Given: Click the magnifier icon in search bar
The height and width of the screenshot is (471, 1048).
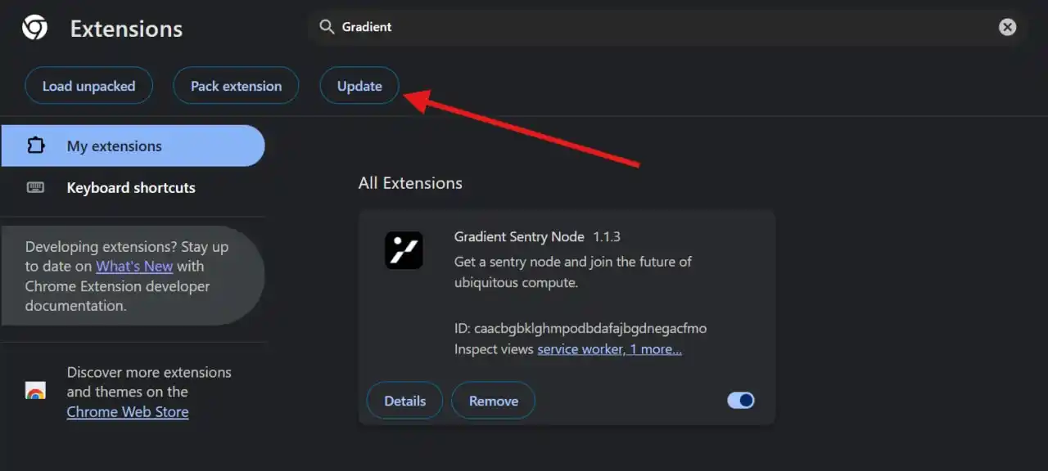Looking at the screenshot, I should (x=327, y=27).
